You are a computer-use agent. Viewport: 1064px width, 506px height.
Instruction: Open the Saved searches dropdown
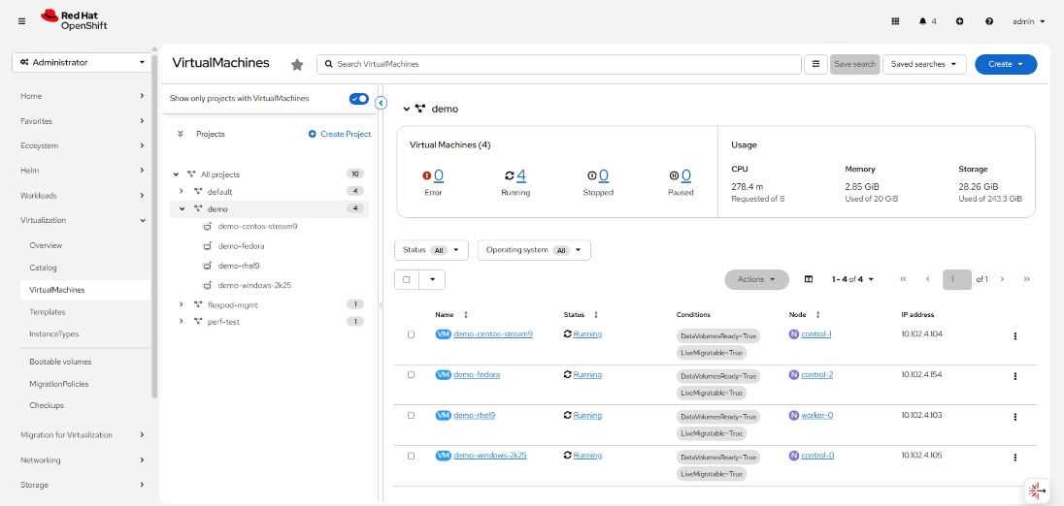[924, 64]
